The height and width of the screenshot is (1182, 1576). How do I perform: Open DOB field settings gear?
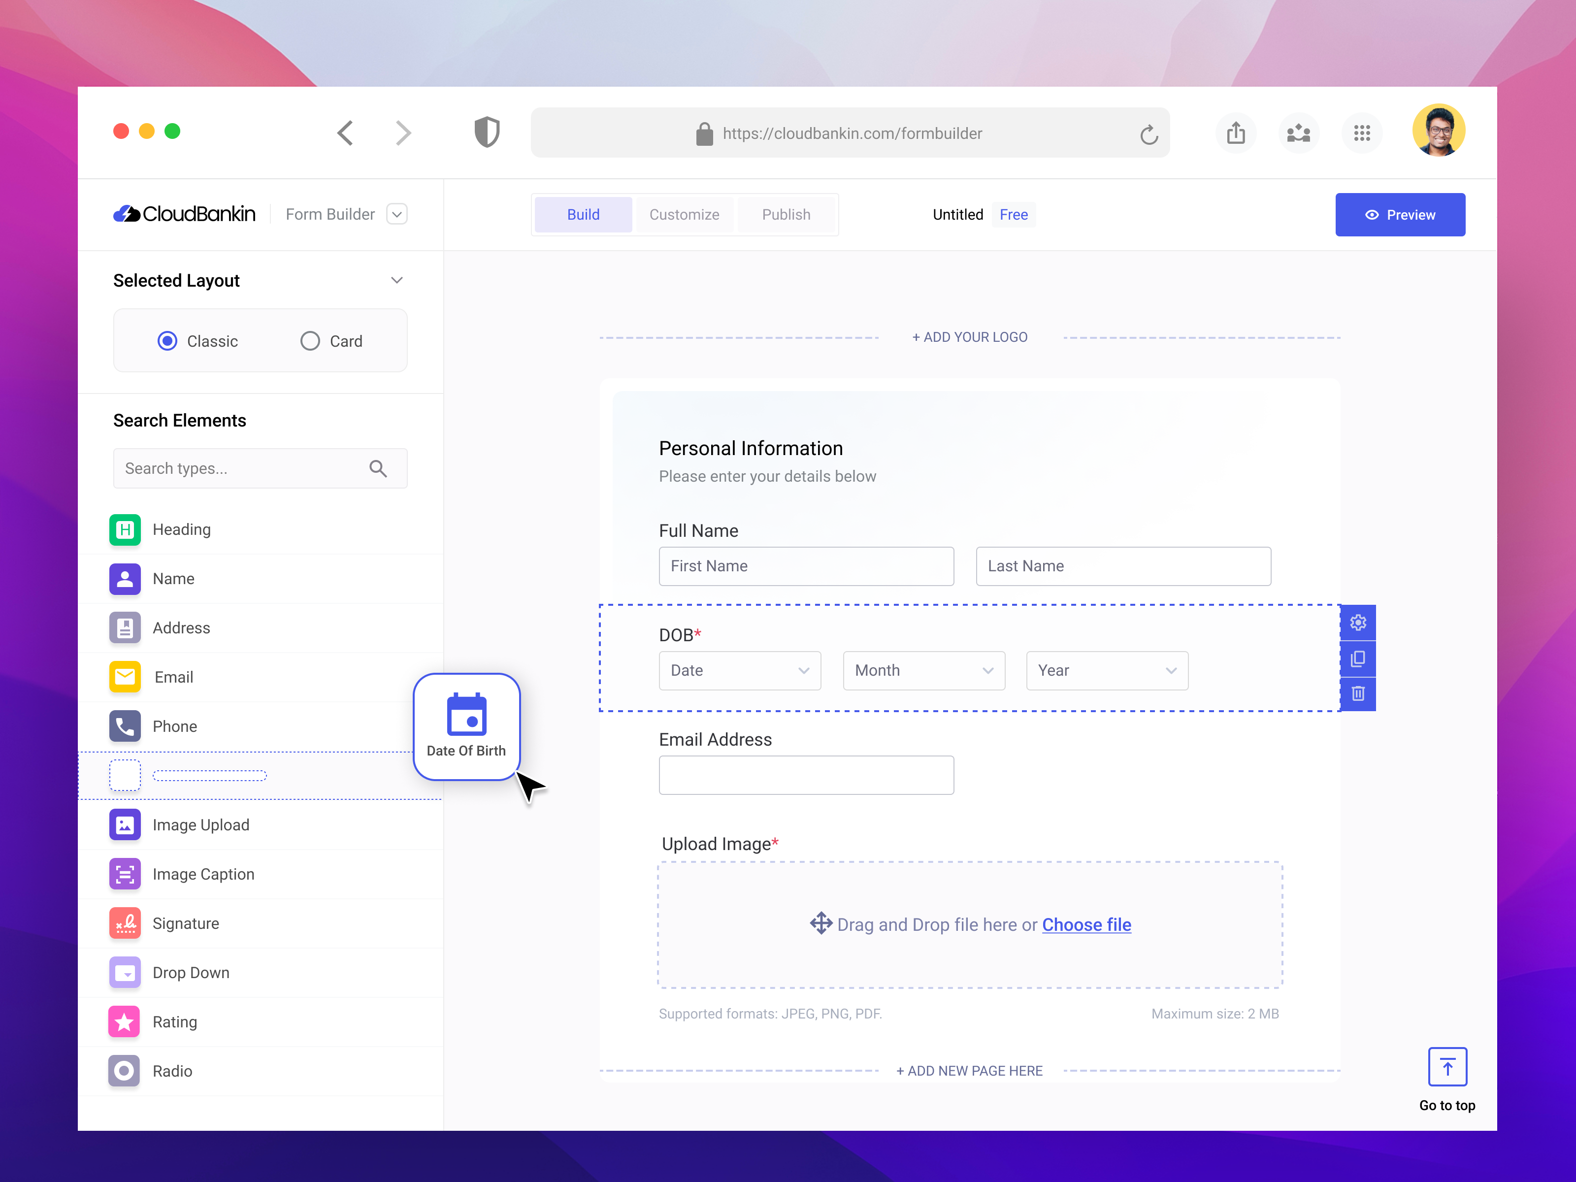(x=1358, y=623)
